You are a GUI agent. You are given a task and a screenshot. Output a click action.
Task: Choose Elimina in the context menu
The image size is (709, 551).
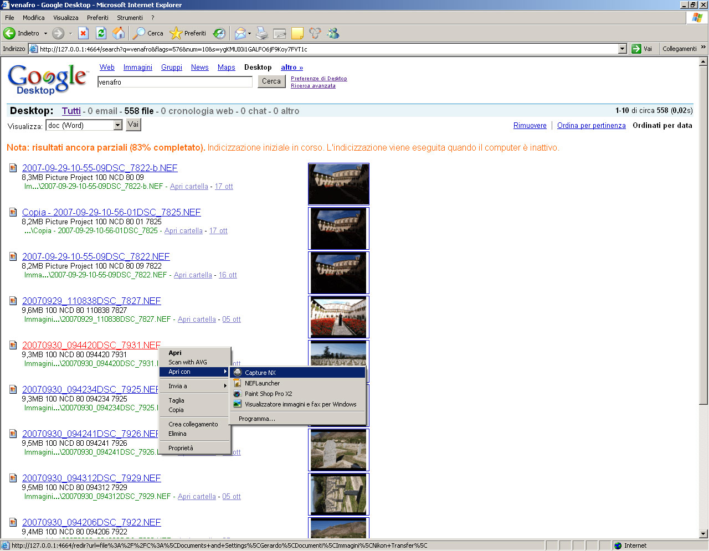(x=194, y=434)
